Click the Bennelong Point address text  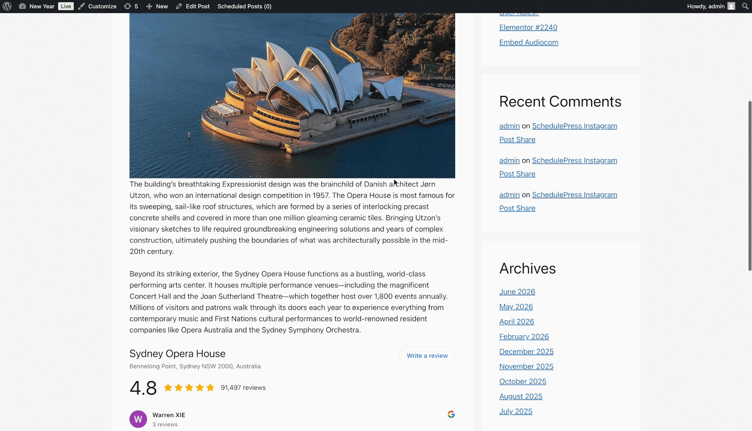click(195, 366)
